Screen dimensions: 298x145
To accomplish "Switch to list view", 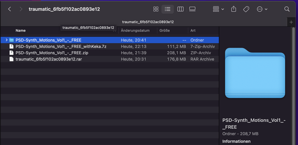I will (x=168, y=9).
